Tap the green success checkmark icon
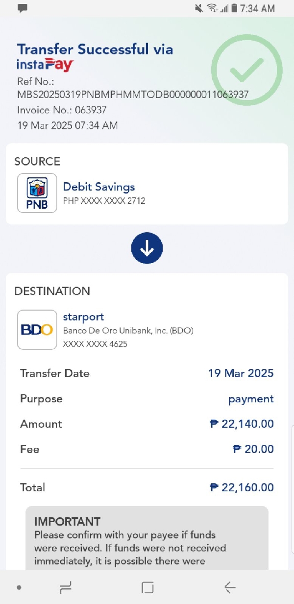Viewport: 294px width, 604px height. point(247,70)
